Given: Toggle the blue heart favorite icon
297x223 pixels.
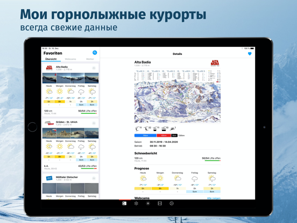Looking at the screenshot, I should coord(250,54).
